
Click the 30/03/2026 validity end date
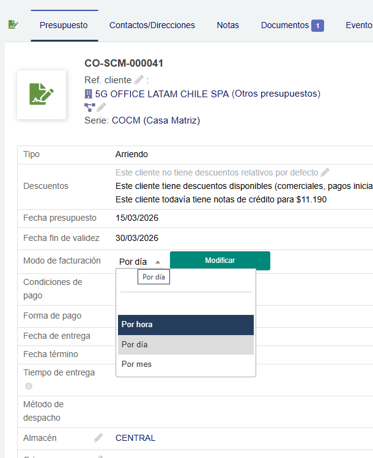click(137, 238)
